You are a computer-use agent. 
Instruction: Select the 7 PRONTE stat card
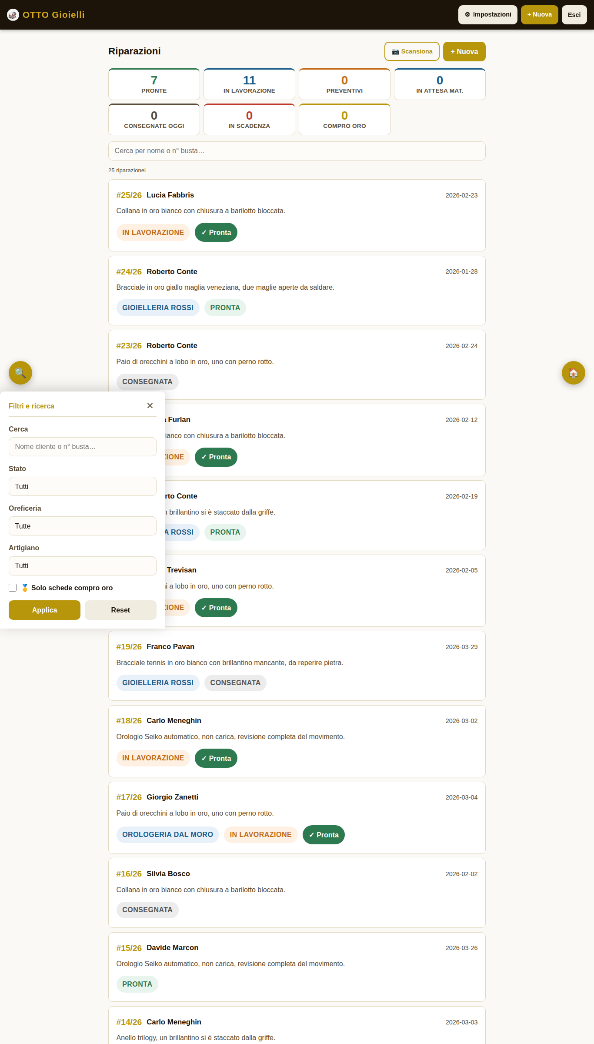(x=154, y=84)
